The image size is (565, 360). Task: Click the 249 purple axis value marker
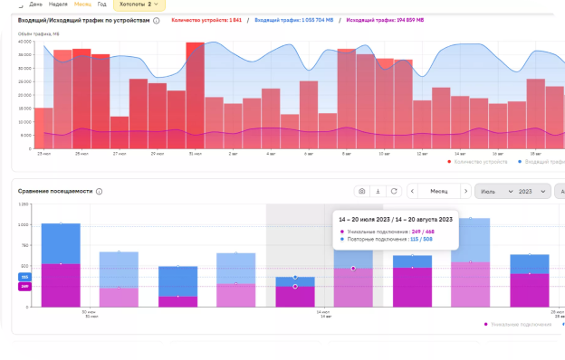point(24,287)
